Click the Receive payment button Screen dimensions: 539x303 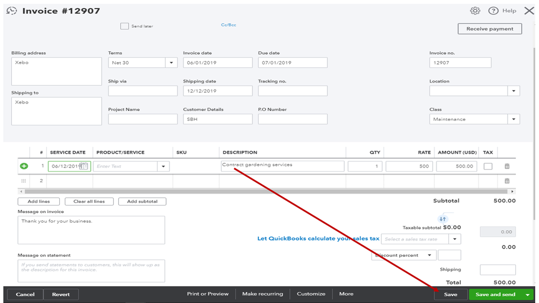(x=489, y=29)
